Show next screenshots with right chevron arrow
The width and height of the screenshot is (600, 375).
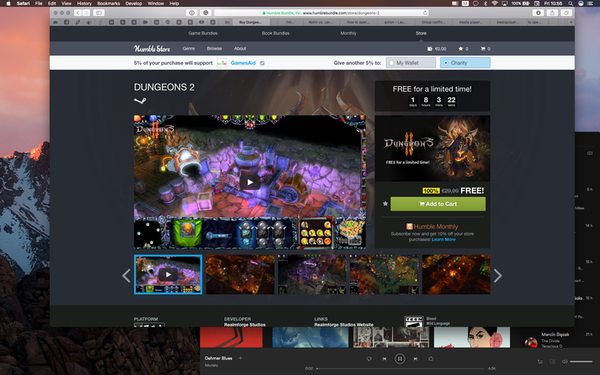click(x=498, y=276)
